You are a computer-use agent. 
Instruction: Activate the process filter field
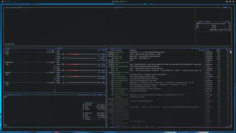coord(118,48)
